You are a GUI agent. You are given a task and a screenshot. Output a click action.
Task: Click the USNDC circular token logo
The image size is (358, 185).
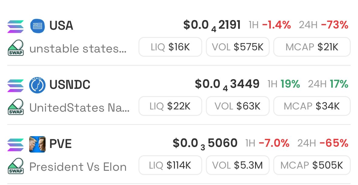click(x=37, y=85)
